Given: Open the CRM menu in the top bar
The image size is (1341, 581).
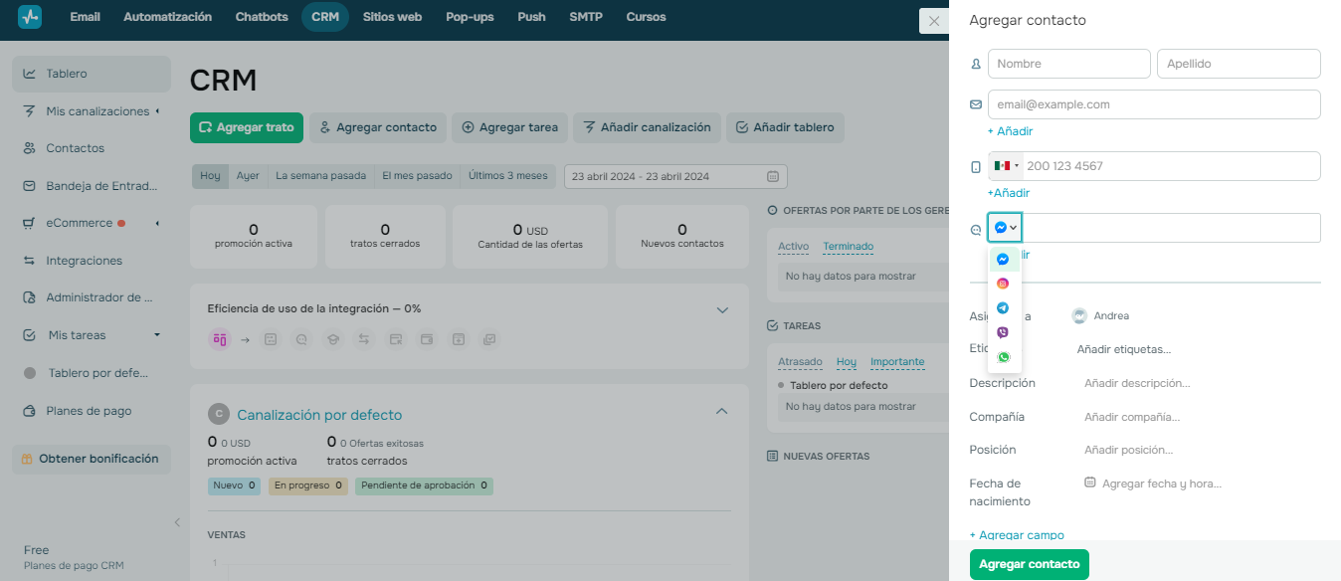Looking at the screenshot, I should [324, 16].
